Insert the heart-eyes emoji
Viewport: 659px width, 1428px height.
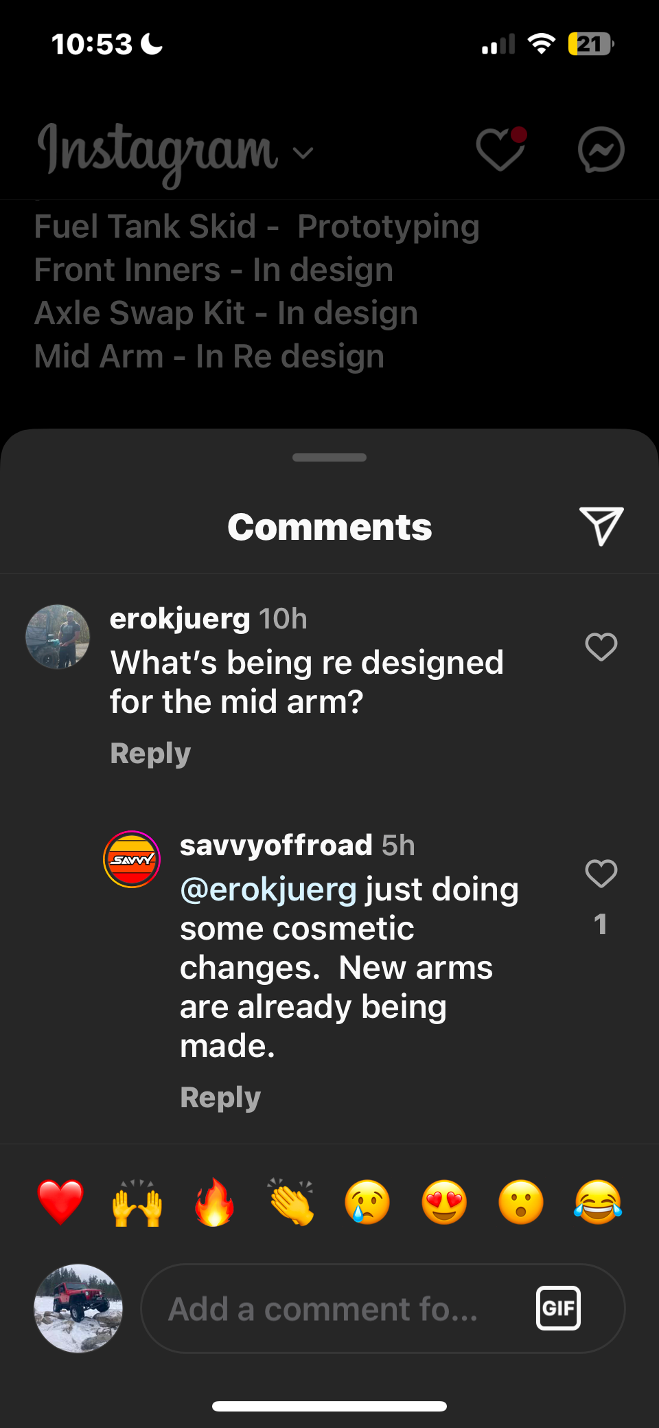tap(444, 1202)
